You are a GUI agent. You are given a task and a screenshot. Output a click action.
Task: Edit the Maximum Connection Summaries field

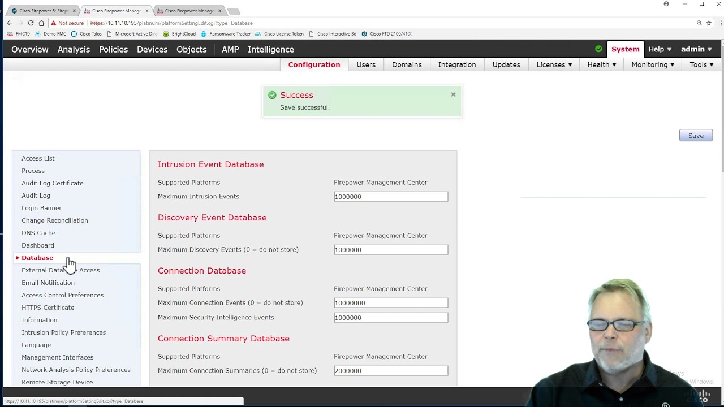391,371
